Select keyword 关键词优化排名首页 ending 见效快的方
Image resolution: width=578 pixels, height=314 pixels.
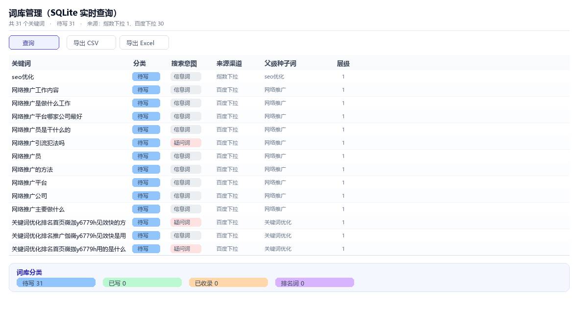pyautogui.click(x=69, y=223)
